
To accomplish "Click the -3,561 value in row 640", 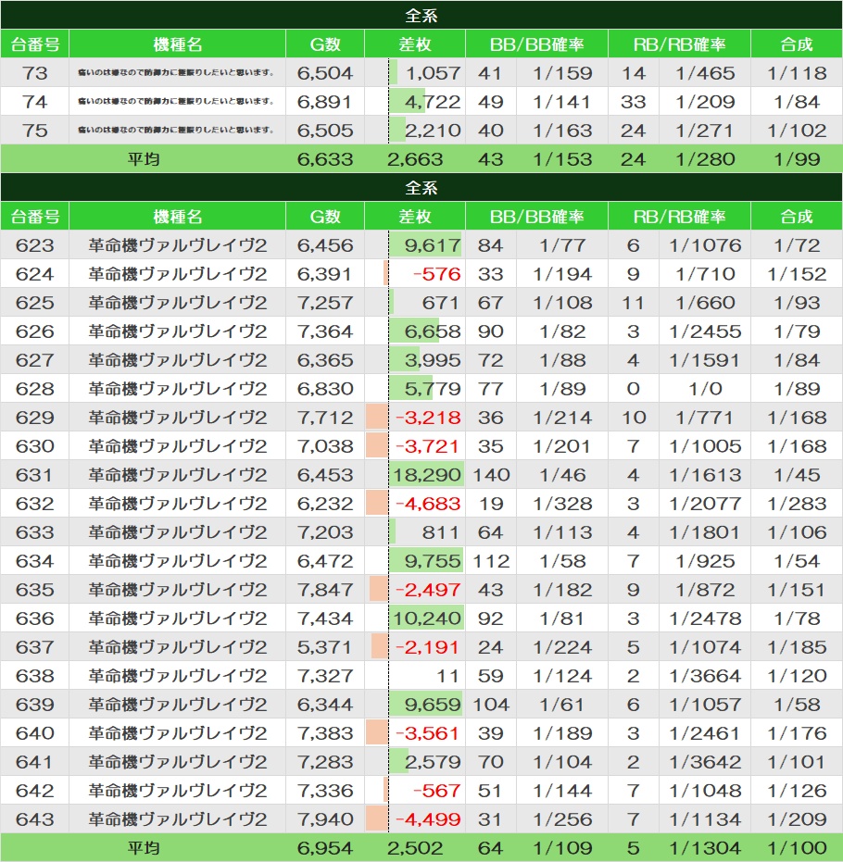I will click(428, 733).
